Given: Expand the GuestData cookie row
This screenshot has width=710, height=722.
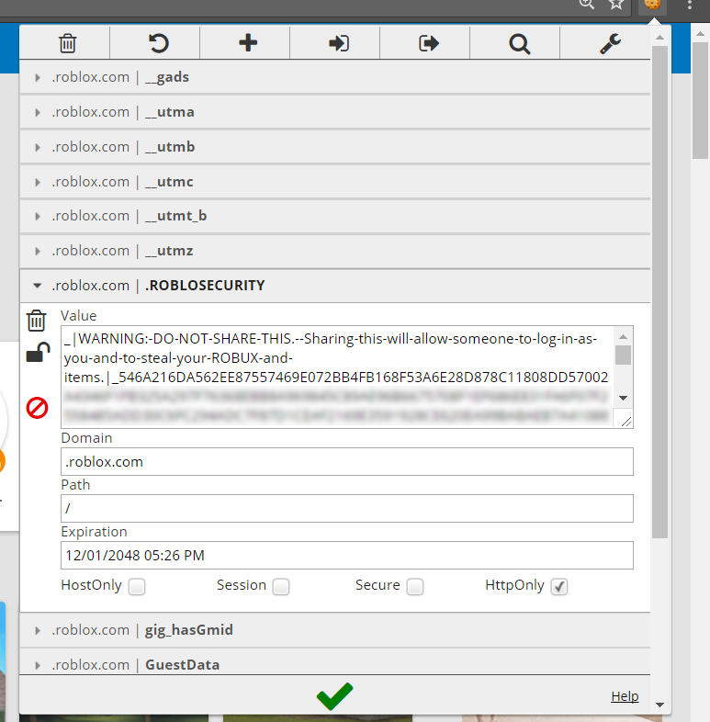Looking at the screenshot, I should [334, 663].
